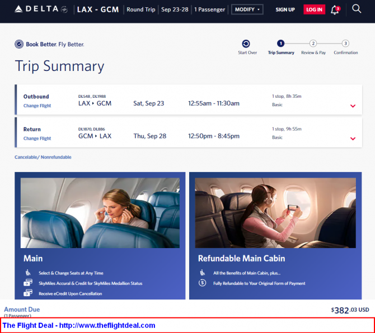Open the MODIFY dropdown
The width and height of the screenshot is (375, 333).
point(247,9)
